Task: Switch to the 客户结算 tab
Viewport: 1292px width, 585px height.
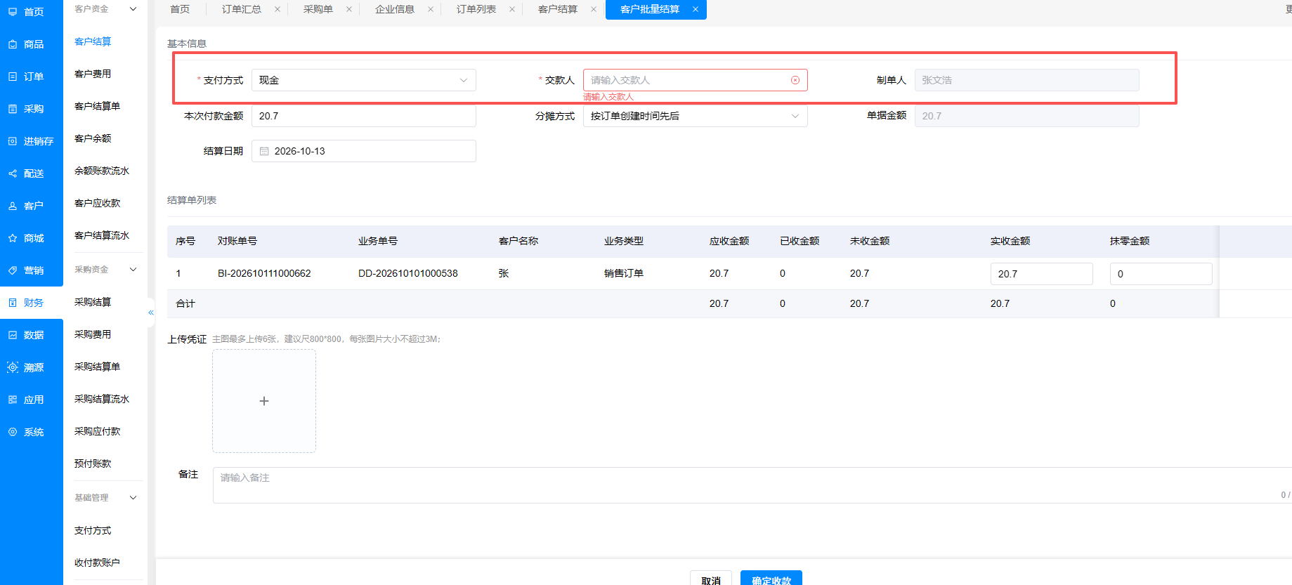Action: [558, 9]
